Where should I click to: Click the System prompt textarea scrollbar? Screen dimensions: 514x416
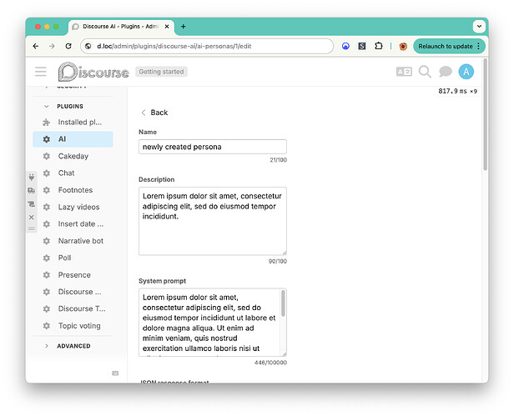click(283, 303)
